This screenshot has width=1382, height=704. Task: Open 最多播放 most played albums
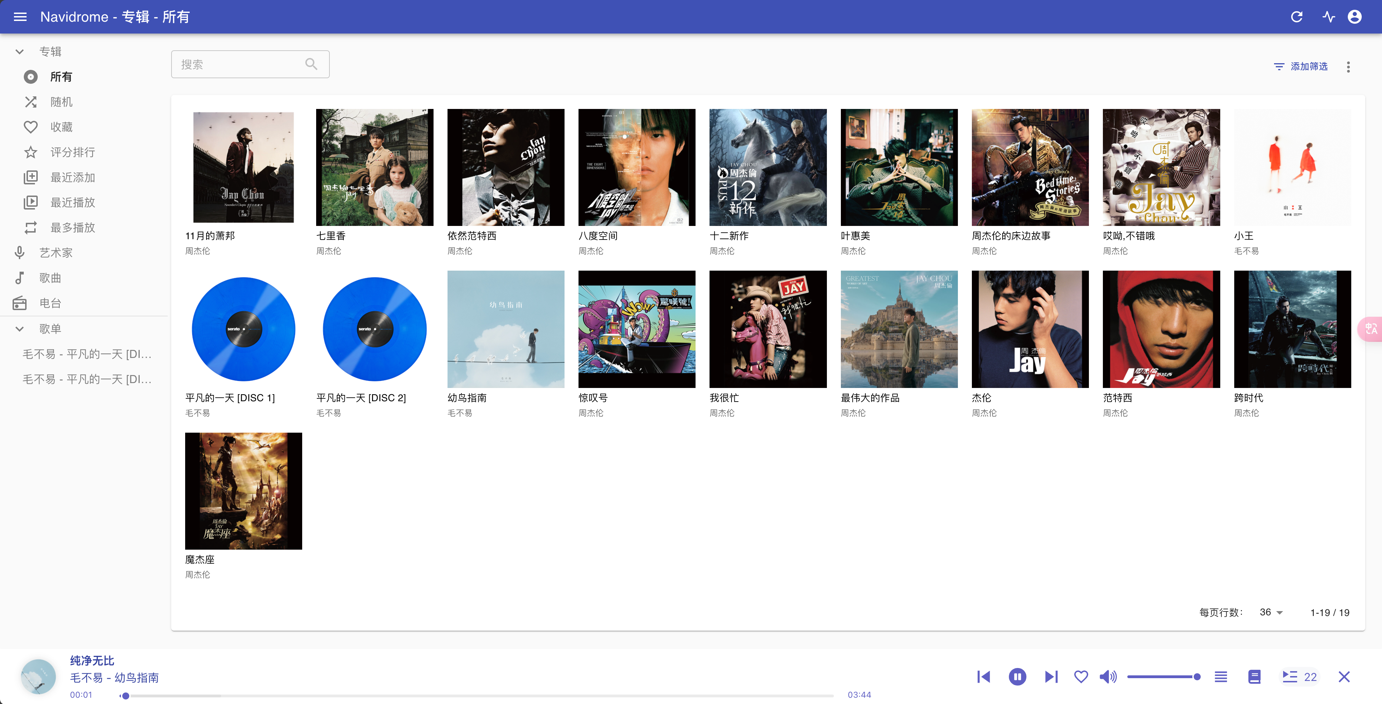pyautogui.click(x=84, y=228)
